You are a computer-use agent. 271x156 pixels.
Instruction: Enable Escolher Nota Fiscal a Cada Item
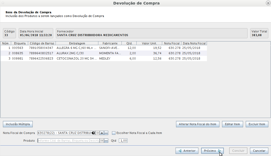point(114,133)
